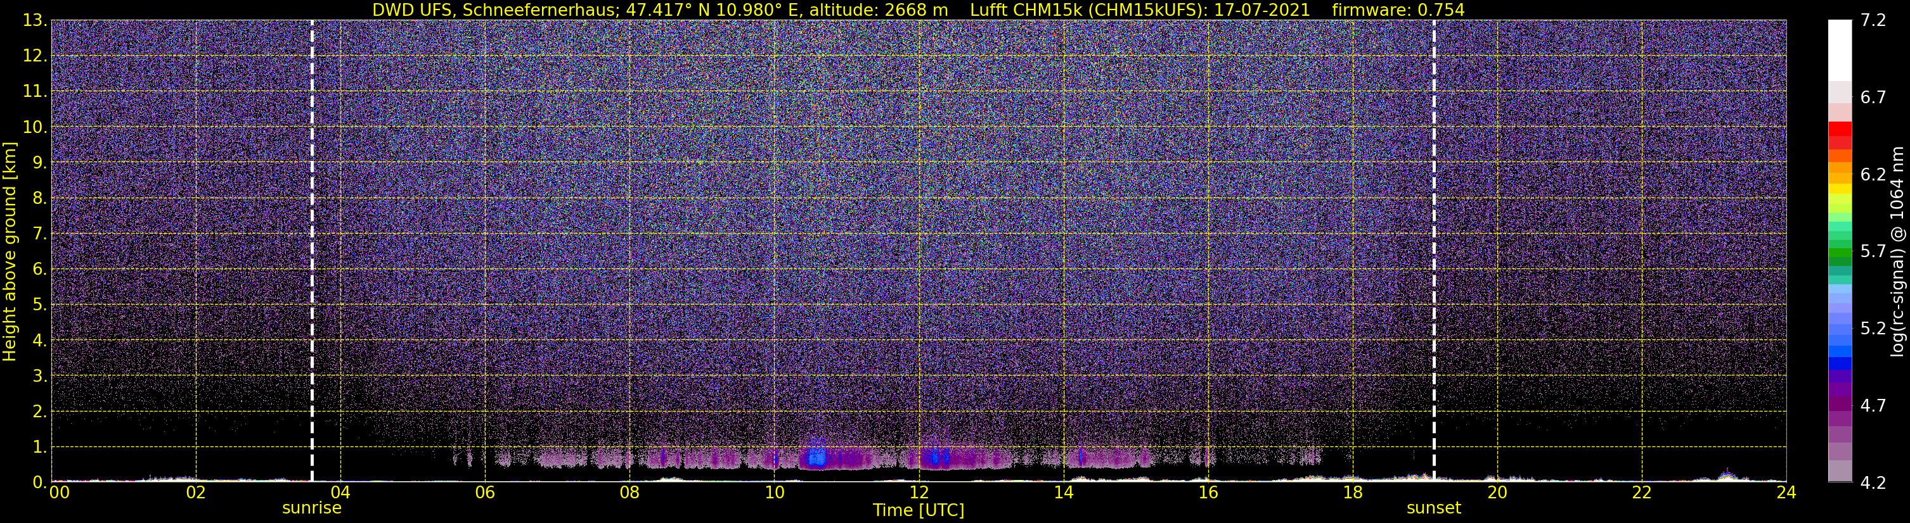Click the plot title beginning "DWD UFS, Schneefernerhaus"
Screen dimensions: 1910x523
click(919, 9)
